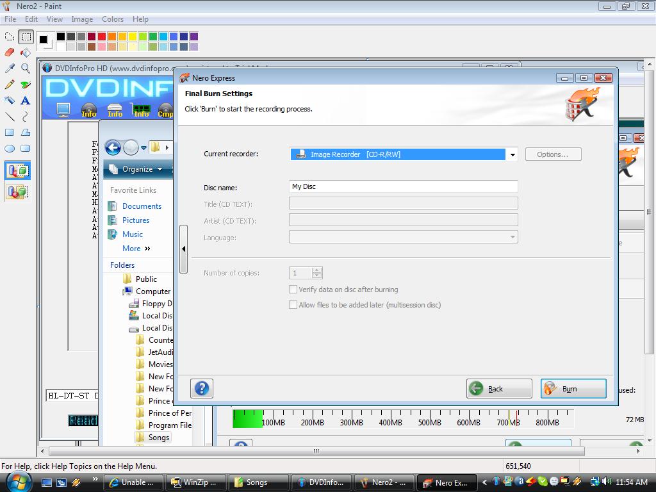Image resolution: width=656 pixels, height=492 pixels.
Task: Click the Number of copies spinner arrows
Action: coord(317,273)
